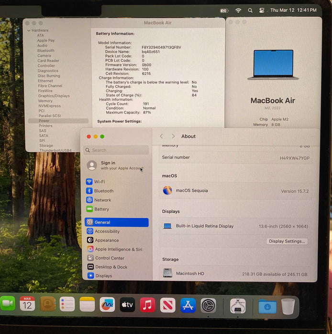Click the Cycle Count value 191
This screenshot has width=332, height=334.
(146, 104)
